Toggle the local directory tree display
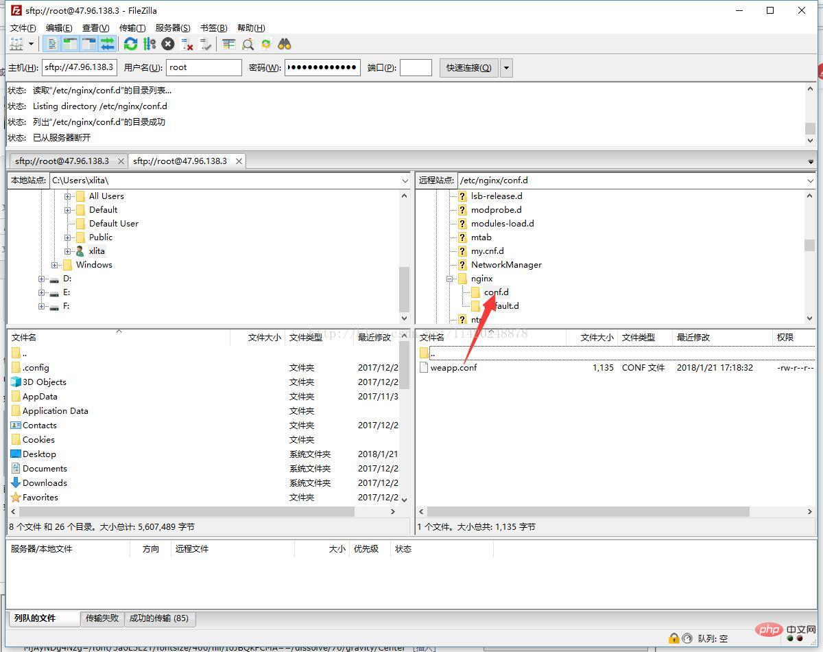The width and height of the screenshot is (823, 652). tap(70, 44)
